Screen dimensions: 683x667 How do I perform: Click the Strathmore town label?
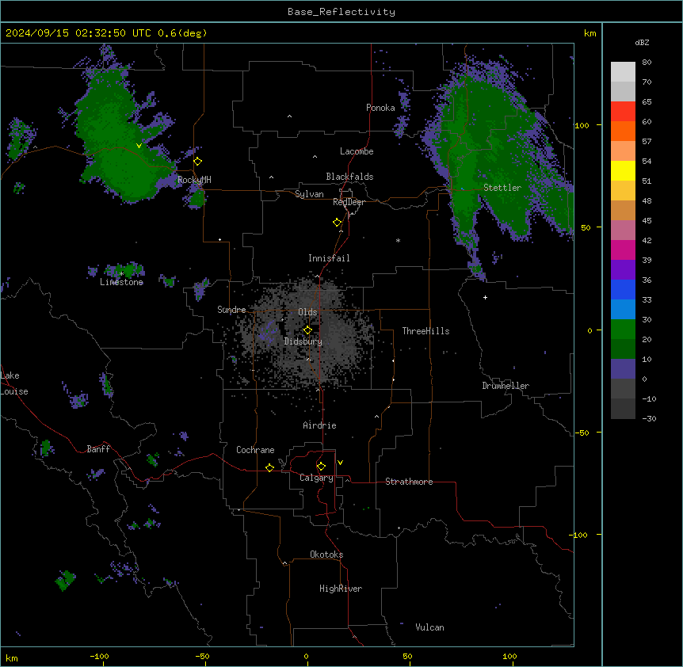click(x=409, y=482)
